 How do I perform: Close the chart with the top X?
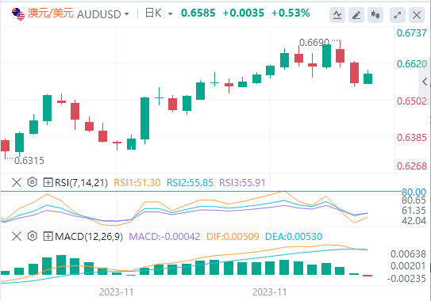point(417,15)
